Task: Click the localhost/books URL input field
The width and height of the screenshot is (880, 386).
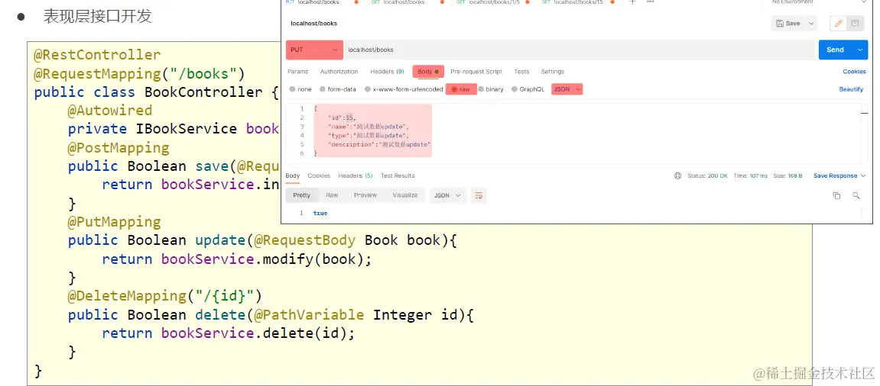Action: 580,50
